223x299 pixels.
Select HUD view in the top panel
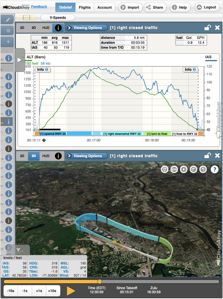point(46,28)
